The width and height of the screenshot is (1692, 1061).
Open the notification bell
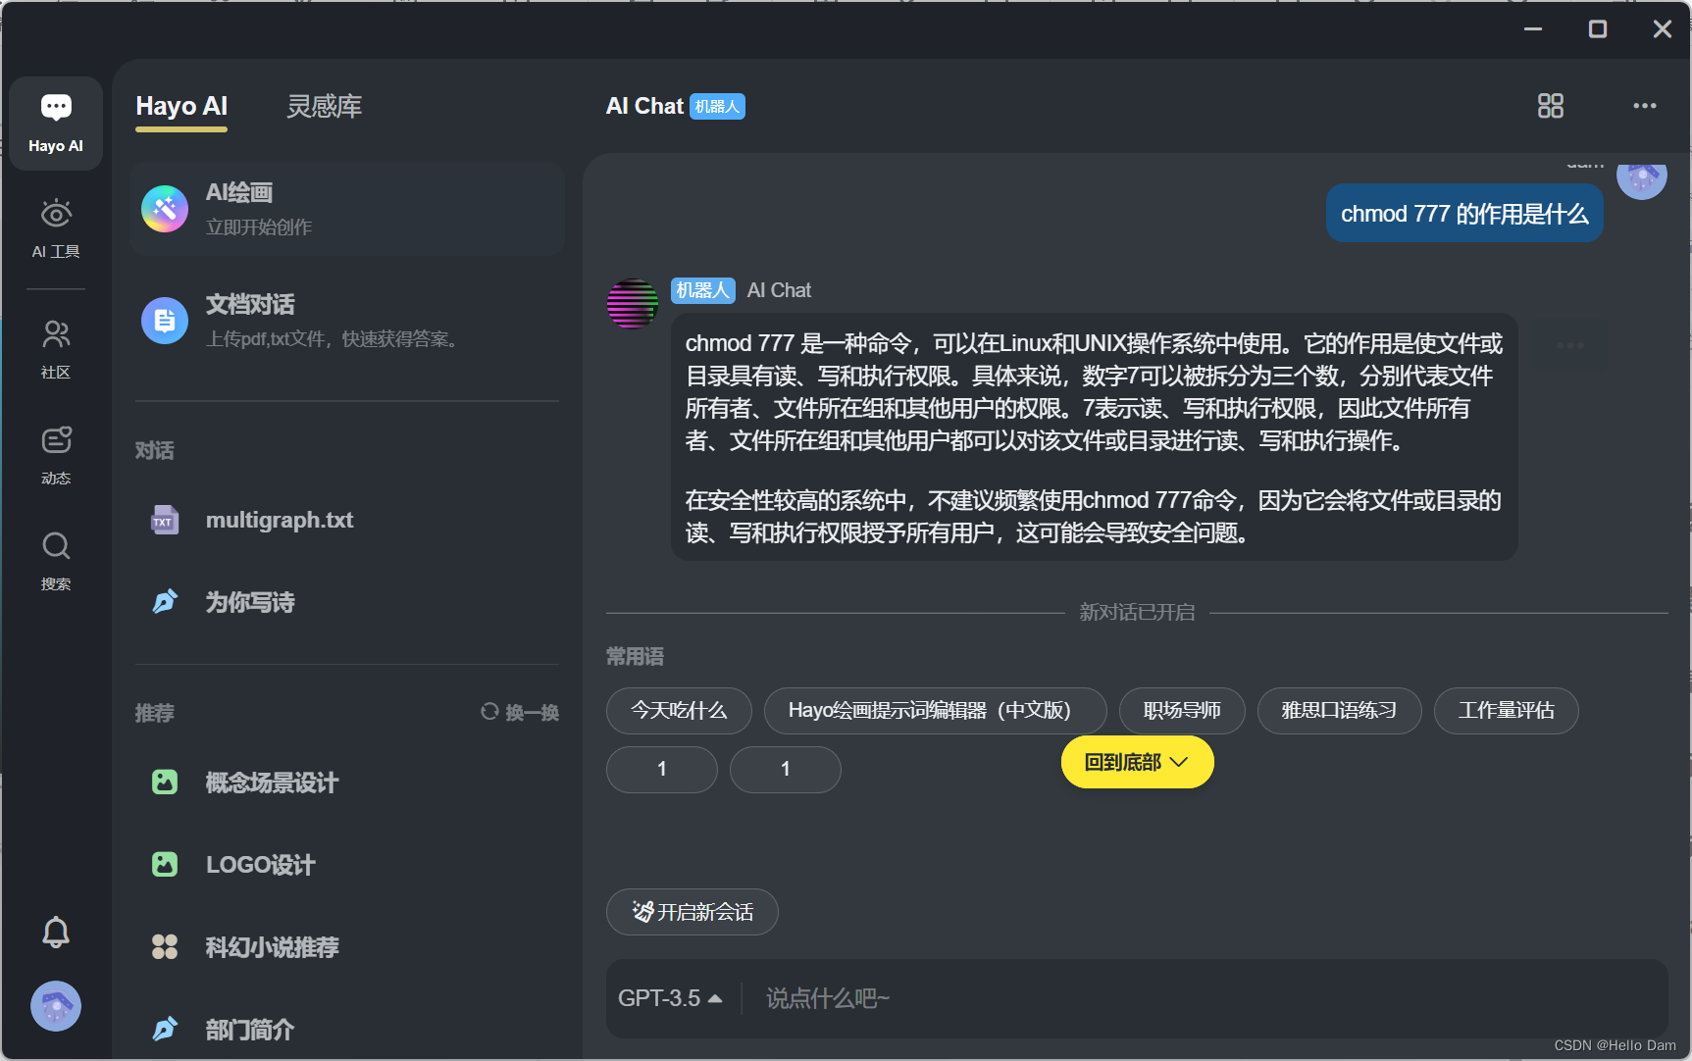click(56, 932)
